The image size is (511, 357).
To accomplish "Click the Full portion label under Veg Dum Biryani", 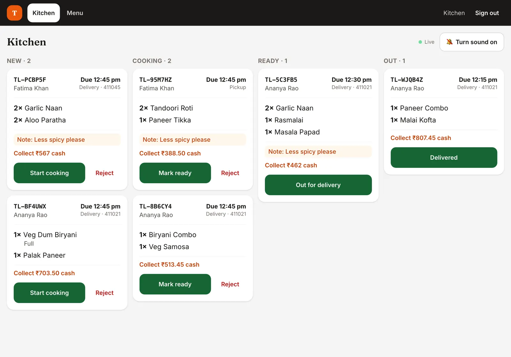I will pos(29,244).
